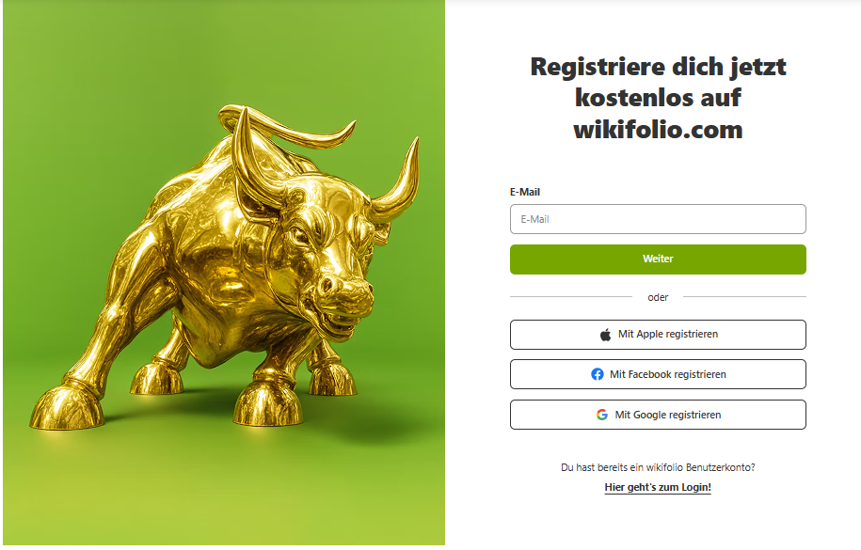Image resolution: width=861 pixels, height=550 pixels.
Task: Choose 'Mit Apple registrieren' text
Action: (x=668, y=335)
